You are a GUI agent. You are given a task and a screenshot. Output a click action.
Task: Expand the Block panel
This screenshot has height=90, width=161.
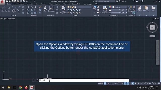[x=97, y=15]
